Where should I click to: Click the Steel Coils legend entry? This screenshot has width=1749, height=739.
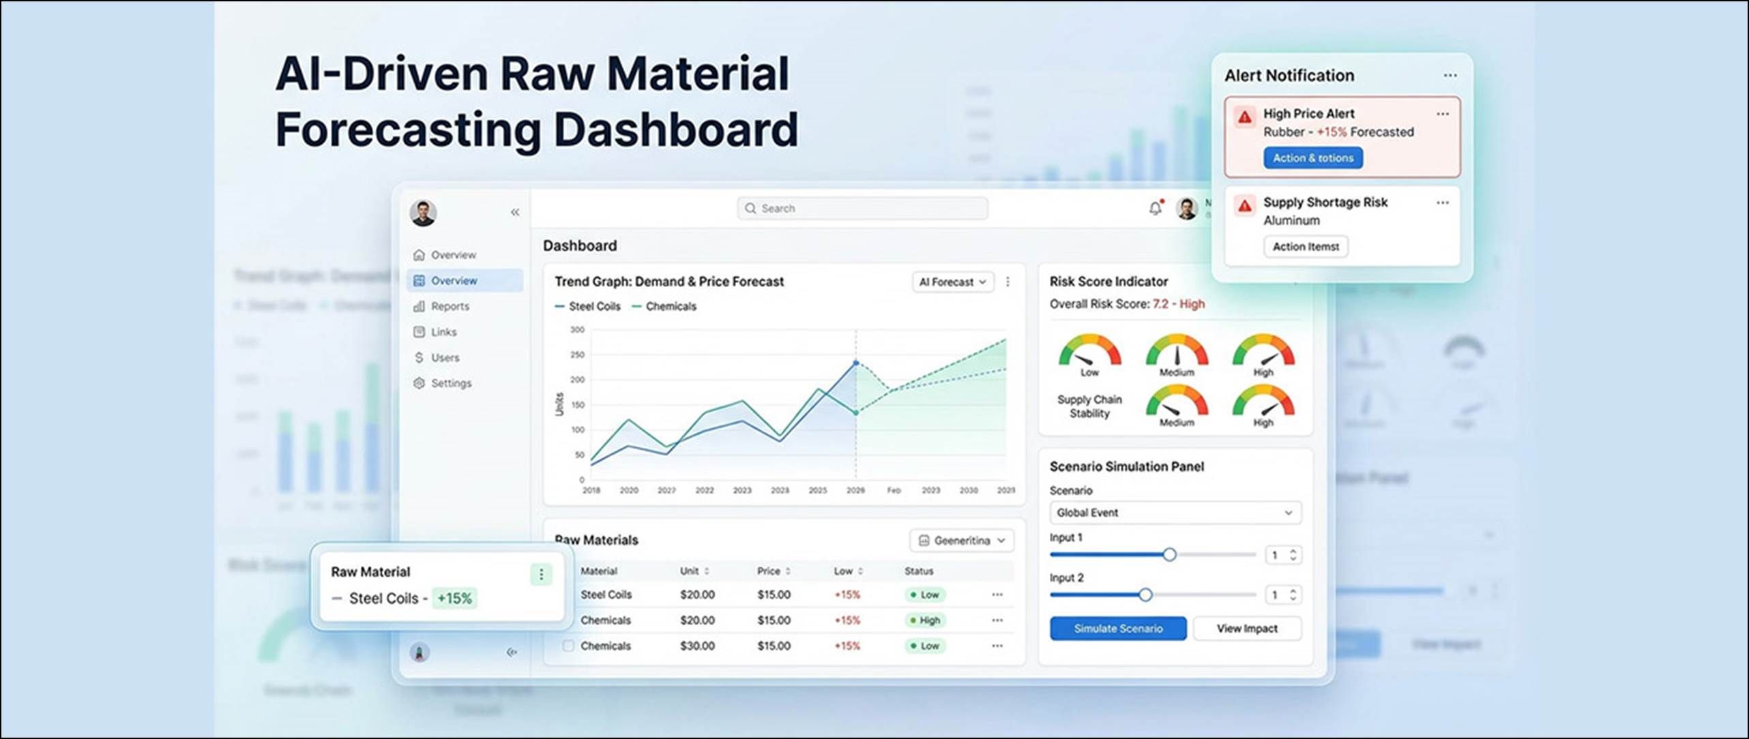tap(588, 307)
